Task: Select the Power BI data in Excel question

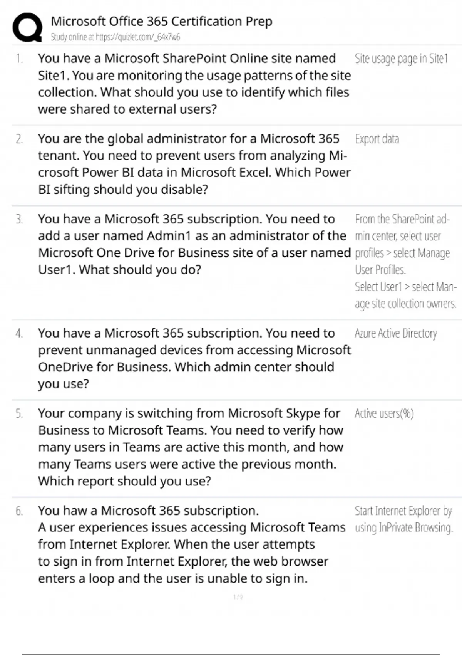Action: (194, 164)
